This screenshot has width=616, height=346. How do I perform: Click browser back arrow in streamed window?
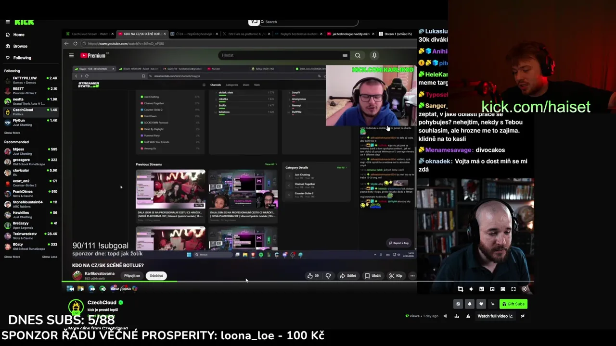coord(66,43)
